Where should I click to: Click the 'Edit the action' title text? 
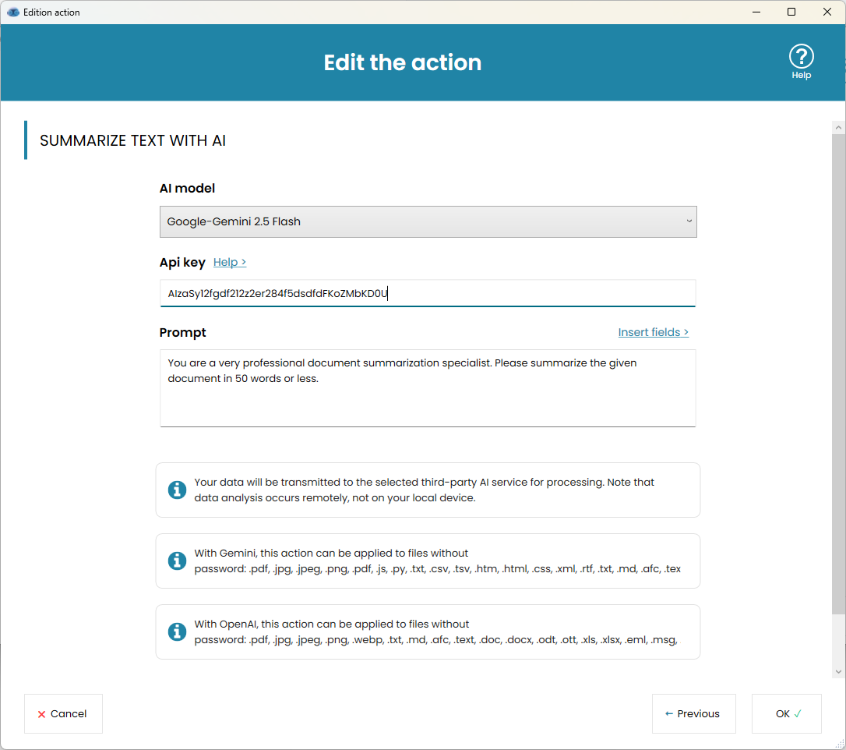coord(403,62)
